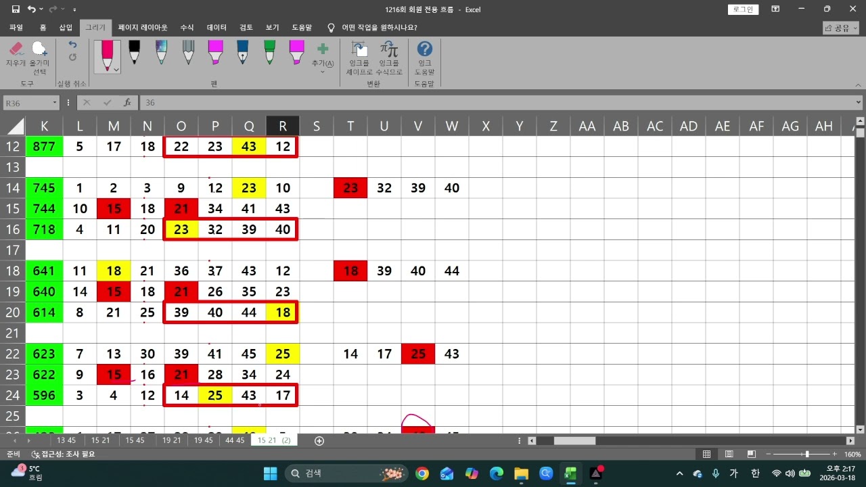Click the formula bar showing 36
The image size is (866, 487).
pyautogui.click(x=497, y=103)
